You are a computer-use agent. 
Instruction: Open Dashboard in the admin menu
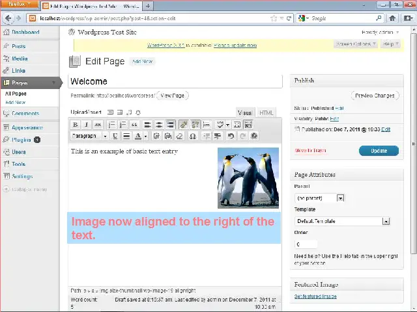[25, 32]
